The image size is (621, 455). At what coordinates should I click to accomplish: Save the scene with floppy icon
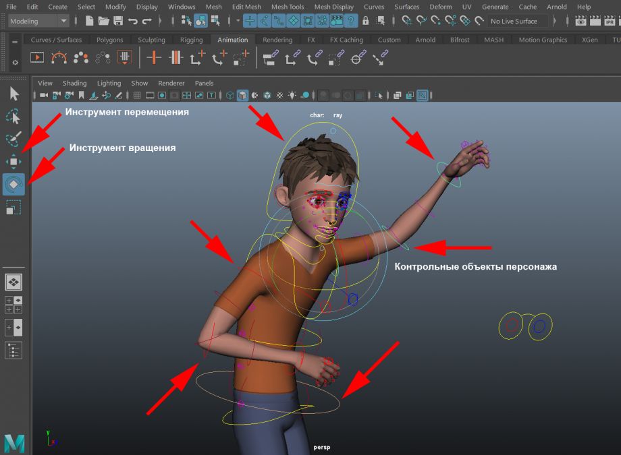[117, 21]
